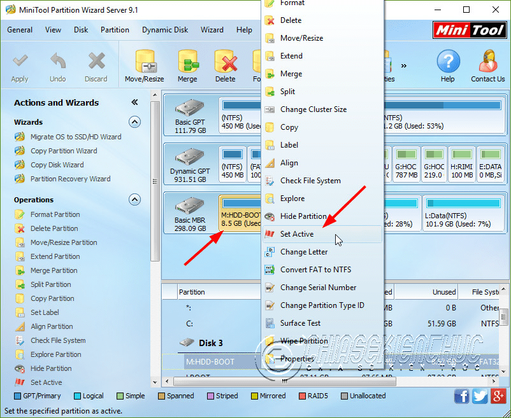
Task: Choose Change Letter in the context menu
Action: click(322, 252)
